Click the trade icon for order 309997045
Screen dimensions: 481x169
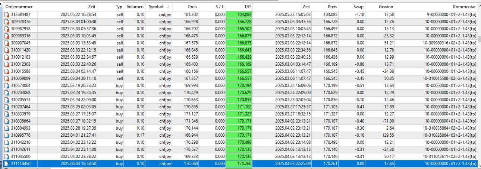6,43
